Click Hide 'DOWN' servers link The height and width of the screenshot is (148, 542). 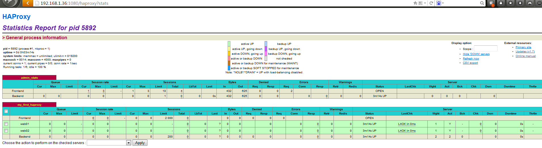(x=476, y=54)
